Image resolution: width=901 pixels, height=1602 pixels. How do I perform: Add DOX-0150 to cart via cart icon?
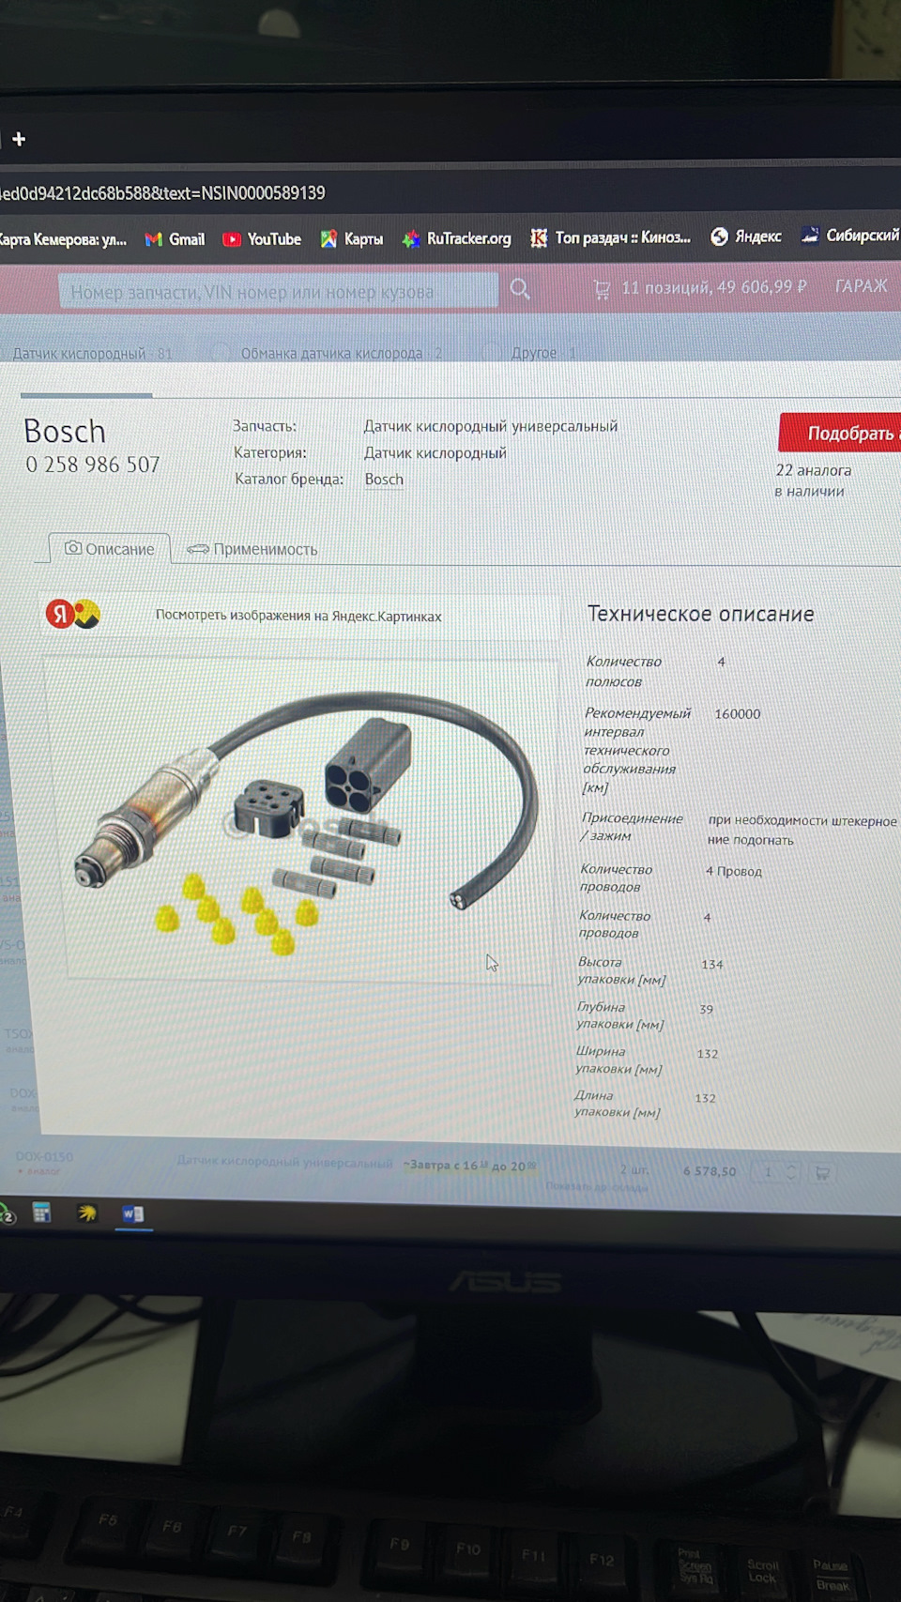[x=822, y=1173]
